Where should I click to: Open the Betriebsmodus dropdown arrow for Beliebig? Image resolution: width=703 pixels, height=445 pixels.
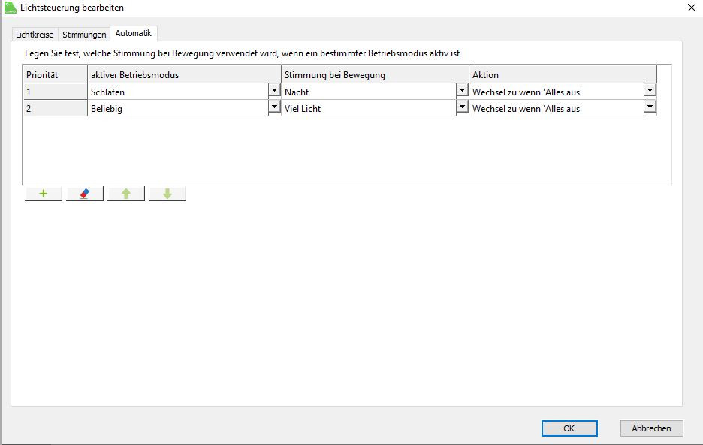click(x=274, y=107)
